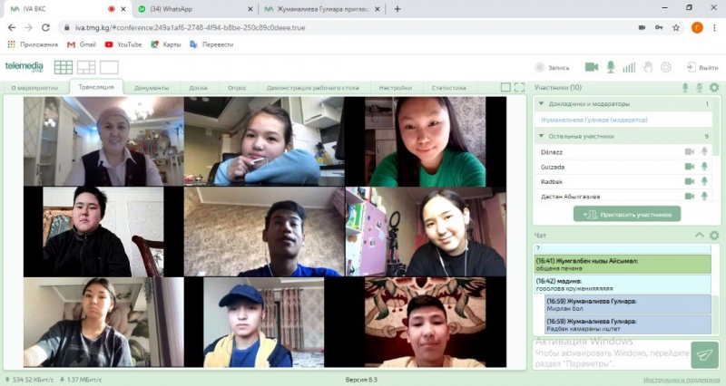Open Инструкции и поддержка link

681,380
